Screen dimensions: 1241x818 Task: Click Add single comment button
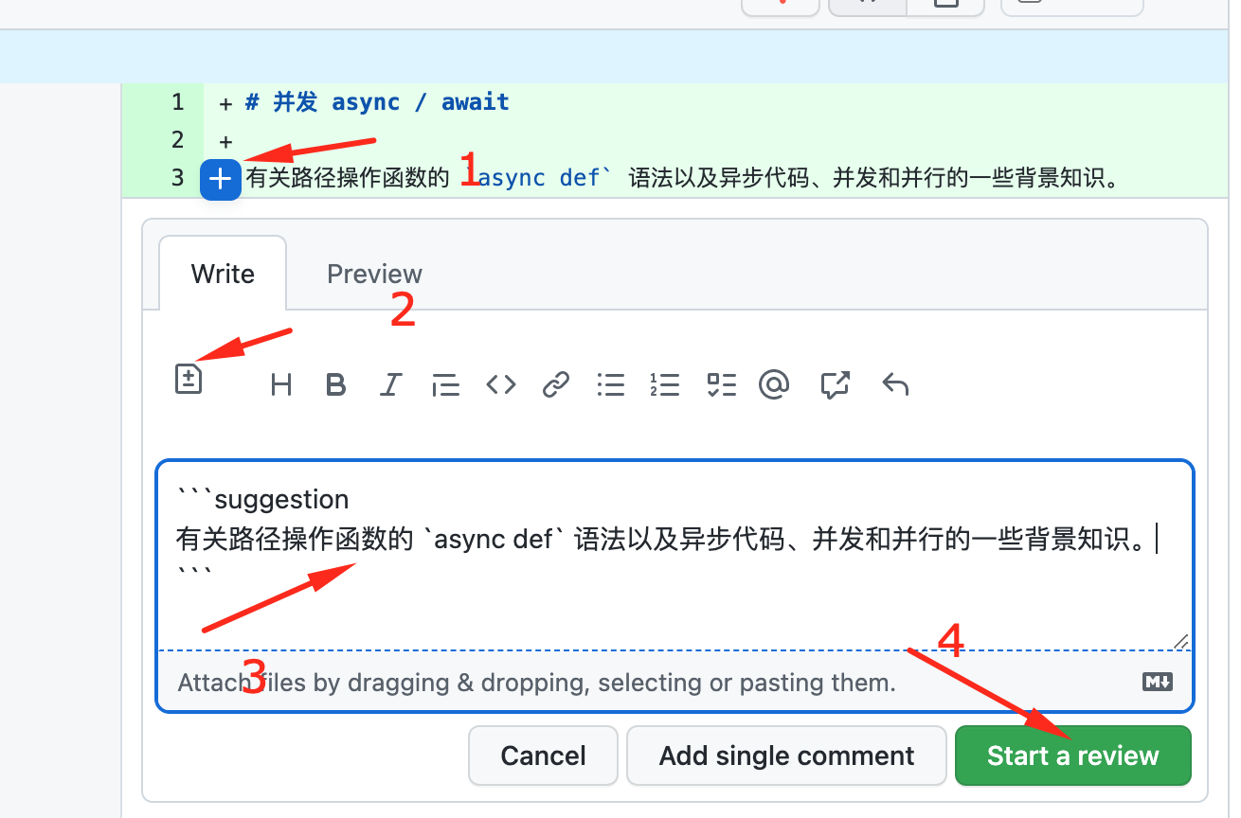tap(786, 756)
